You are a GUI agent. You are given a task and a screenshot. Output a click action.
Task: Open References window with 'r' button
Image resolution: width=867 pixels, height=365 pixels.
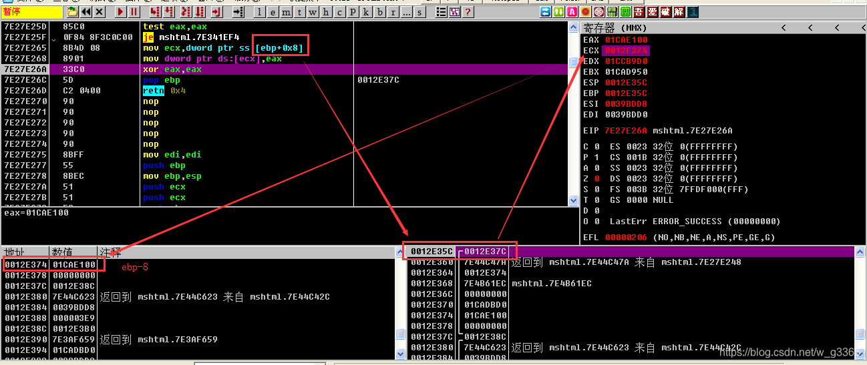[393, 12]
